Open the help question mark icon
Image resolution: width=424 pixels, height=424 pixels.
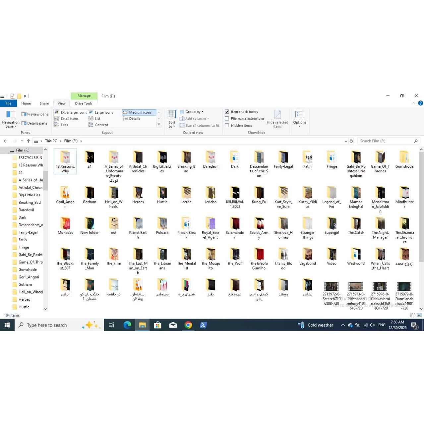420,103
